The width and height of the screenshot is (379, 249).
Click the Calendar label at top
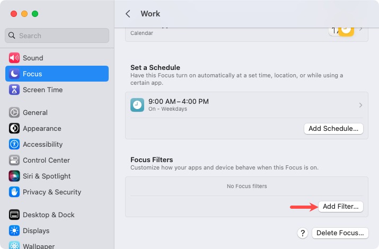click(142, 33)
